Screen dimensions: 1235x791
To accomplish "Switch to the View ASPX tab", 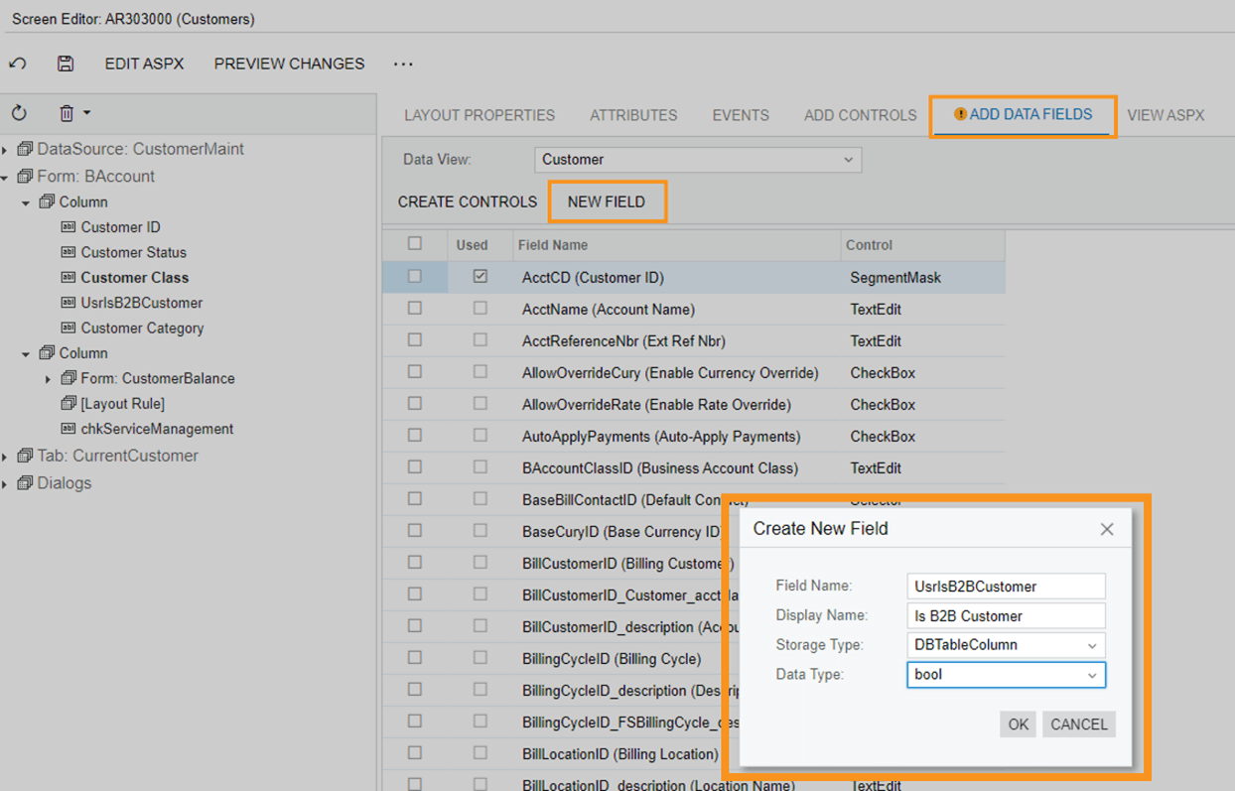I will (x=1166, y=115).
